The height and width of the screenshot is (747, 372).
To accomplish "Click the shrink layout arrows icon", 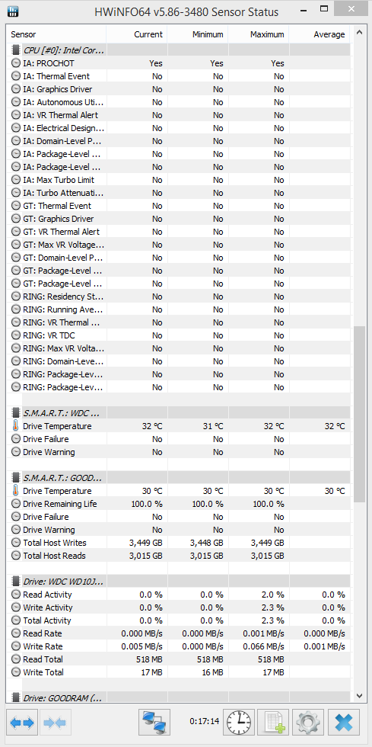I will coord(56,722).
